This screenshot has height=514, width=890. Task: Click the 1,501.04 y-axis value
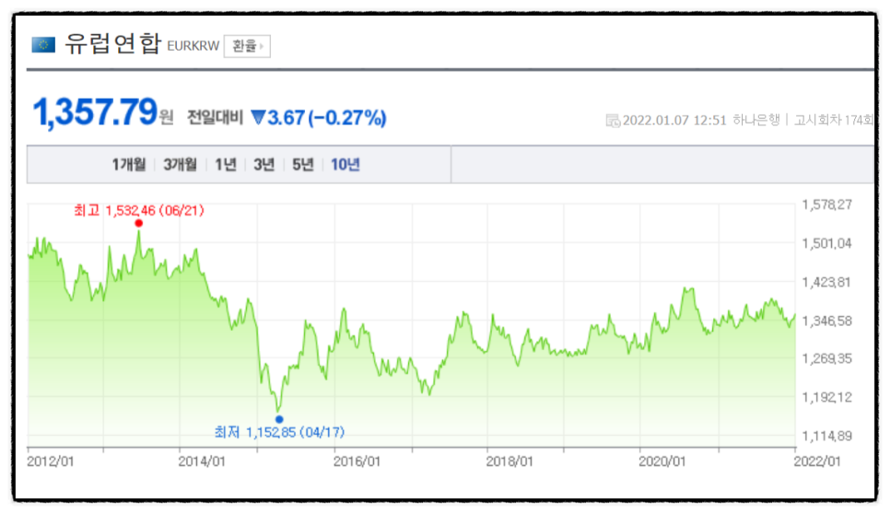(x=826, y=243)
